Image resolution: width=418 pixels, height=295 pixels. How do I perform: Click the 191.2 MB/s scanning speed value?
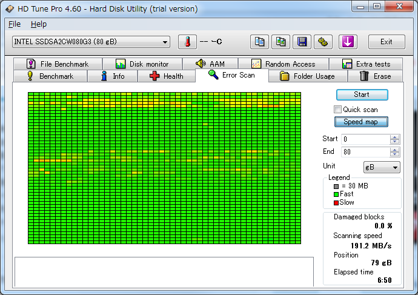click(371, 246)
